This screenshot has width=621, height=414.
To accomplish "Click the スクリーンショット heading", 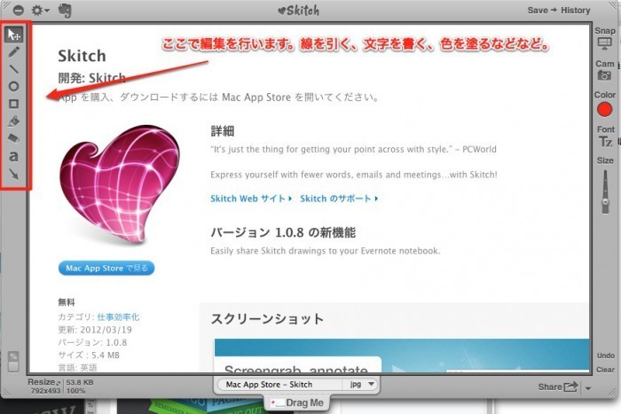I will pyautogui.click(x=267, y=318).
